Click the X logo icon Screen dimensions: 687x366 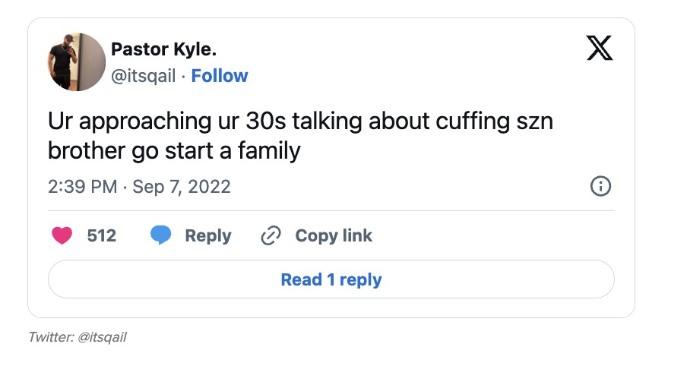coord(600,49)
